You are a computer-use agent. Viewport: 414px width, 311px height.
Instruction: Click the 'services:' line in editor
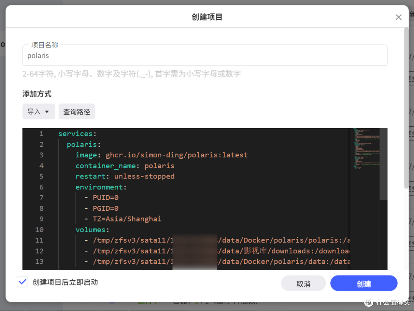tap(77, 134)
